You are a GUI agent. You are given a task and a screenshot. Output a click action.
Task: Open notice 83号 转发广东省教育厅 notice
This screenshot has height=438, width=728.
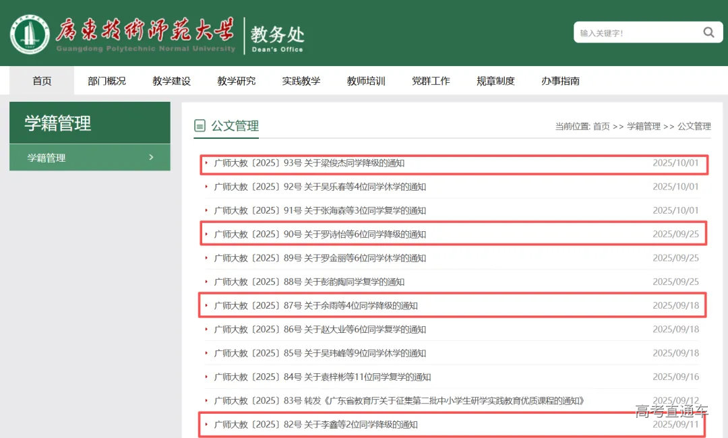[398, 401]
